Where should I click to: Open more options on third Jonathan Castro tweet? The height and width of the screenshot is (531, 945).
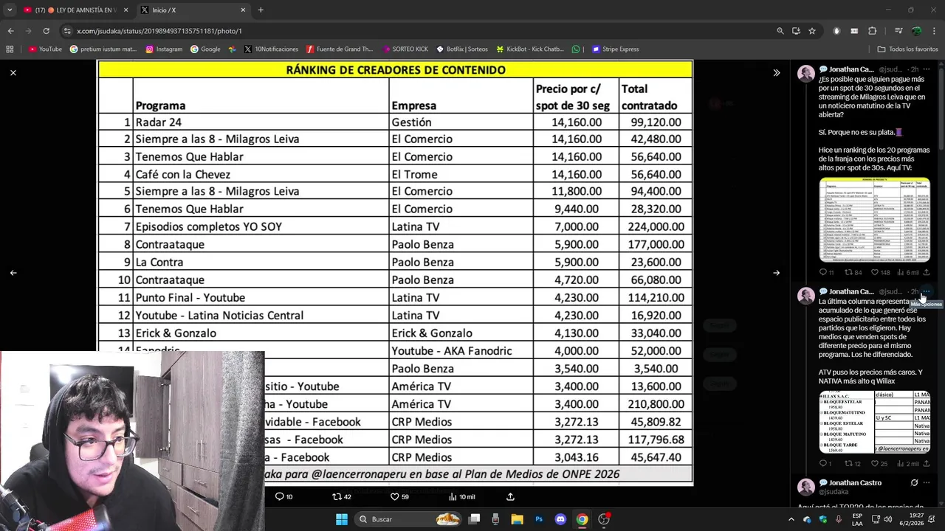(927, 482)
